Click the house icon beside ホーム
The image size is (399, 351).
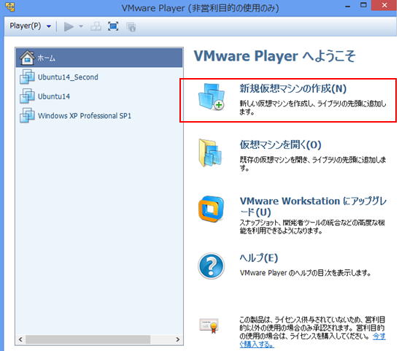pyautogui.click(x=27, y=58)
